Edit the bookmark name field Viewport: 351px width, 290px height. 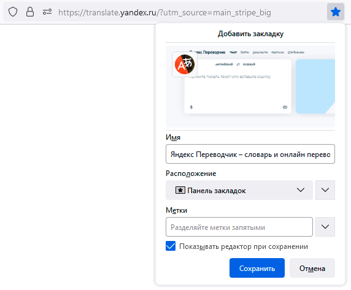[250, 154]
